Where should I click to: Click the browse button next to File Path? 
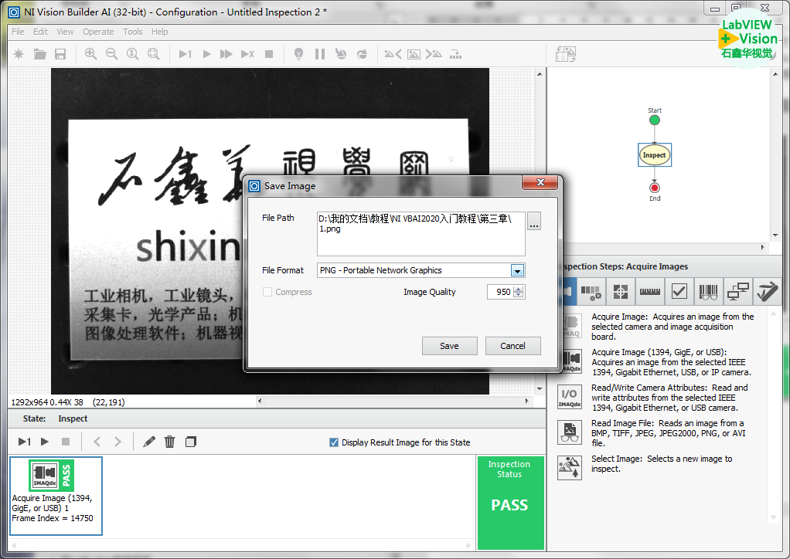[x=534, y=222]
